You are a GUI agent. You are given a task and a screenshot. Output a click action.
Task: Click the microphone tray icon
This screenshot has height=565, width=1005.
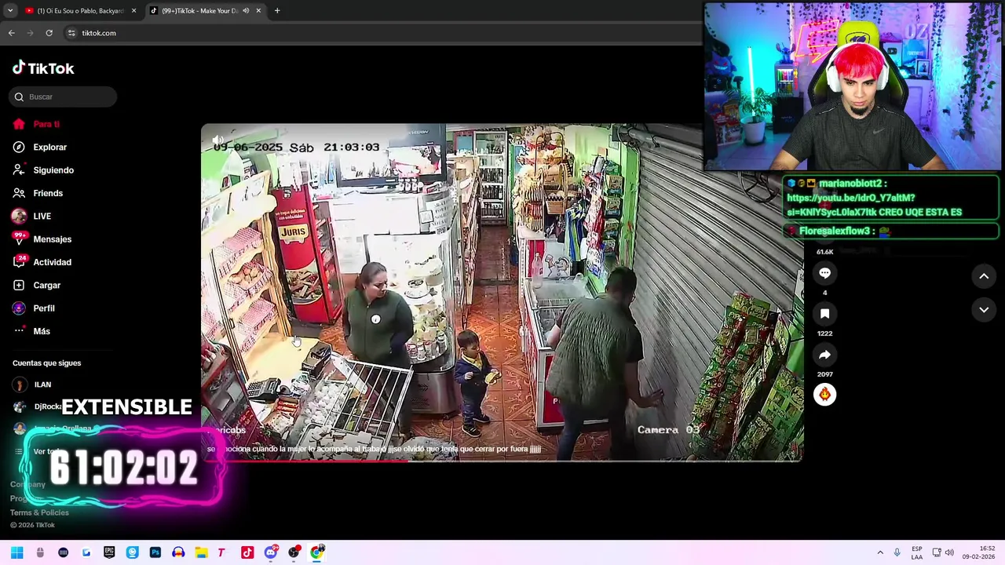tap(897, 552)
